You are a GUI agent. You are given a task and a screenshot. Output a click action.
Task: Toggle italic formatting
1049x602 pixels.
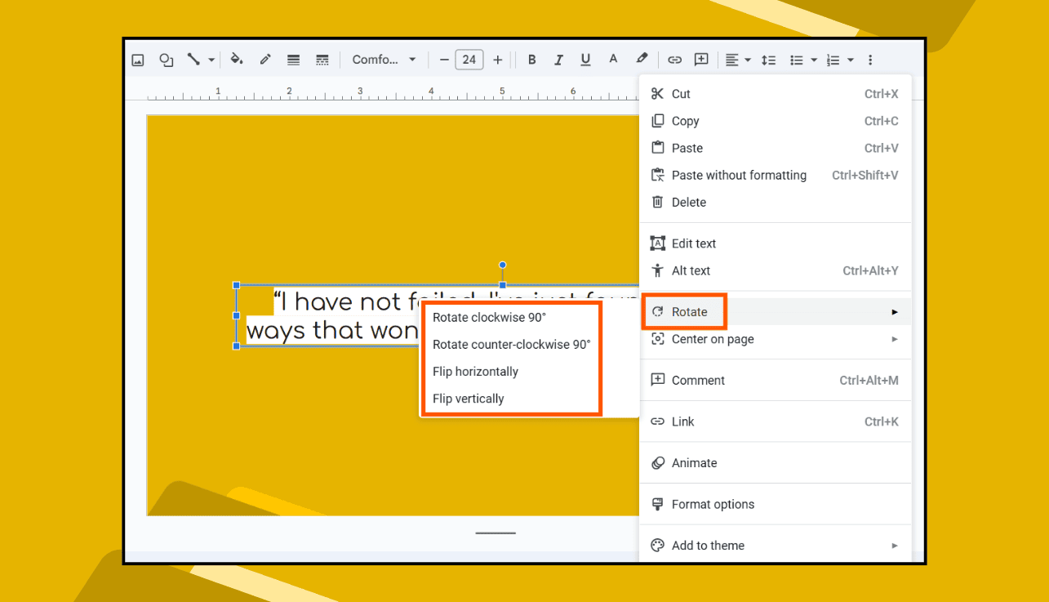tap(558, 59)
